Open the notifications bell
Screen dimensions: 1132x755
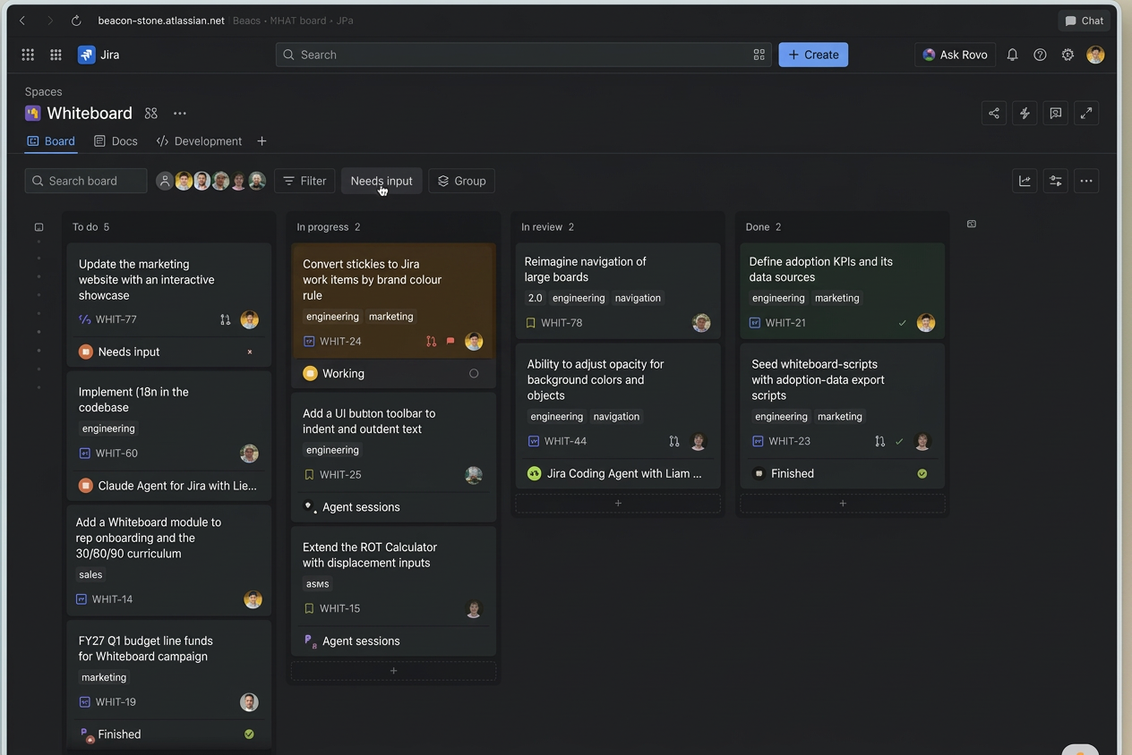coord(1012,55)
